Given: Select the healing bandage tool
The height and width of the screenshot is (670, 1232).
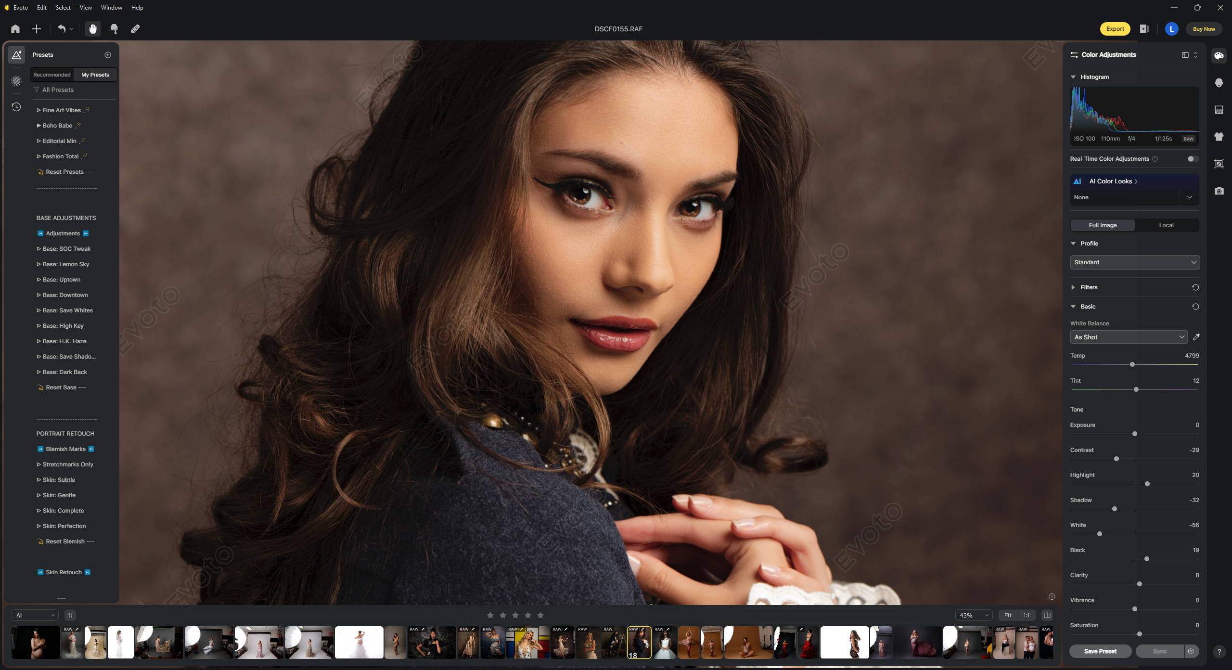Looking at the screenshot, I should point(135,29).
